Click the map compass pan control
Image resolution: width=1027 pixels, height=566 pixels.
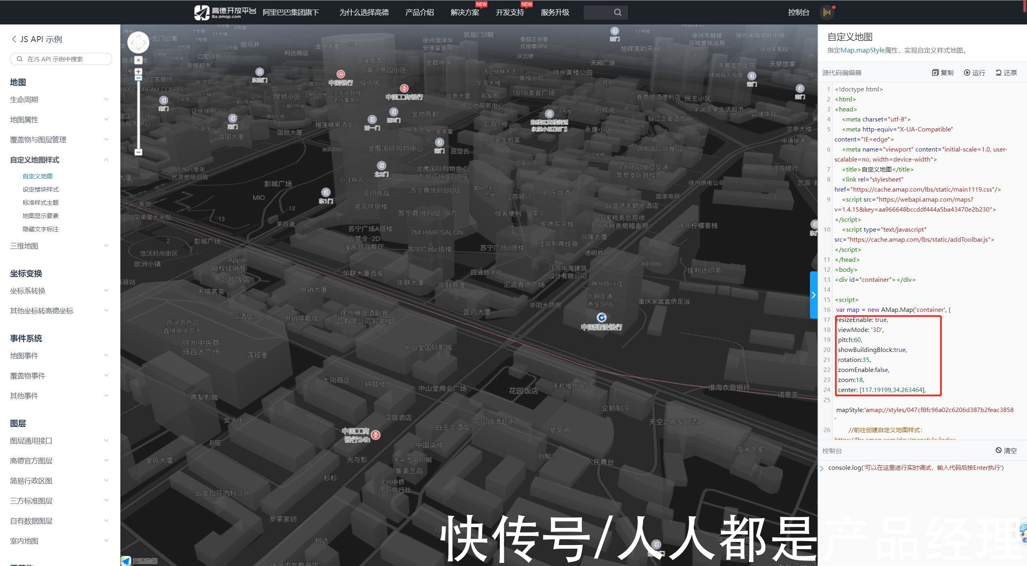click(x=138, y=42)
